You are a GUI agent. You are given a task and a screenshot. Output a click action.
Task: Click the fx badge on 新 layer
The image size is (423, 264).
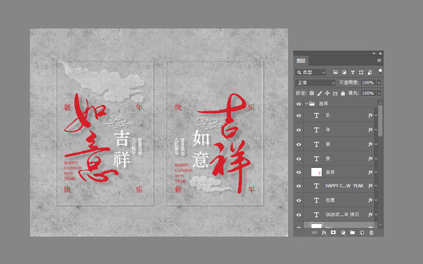[x=371, y=144]
